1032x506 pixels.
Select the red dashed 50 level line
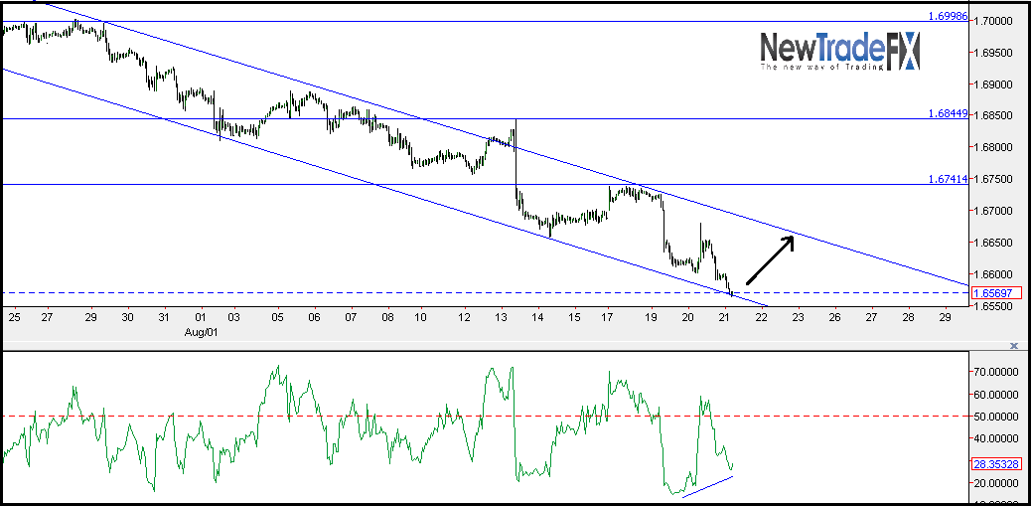pyautogui.click(x=485, y=416)
